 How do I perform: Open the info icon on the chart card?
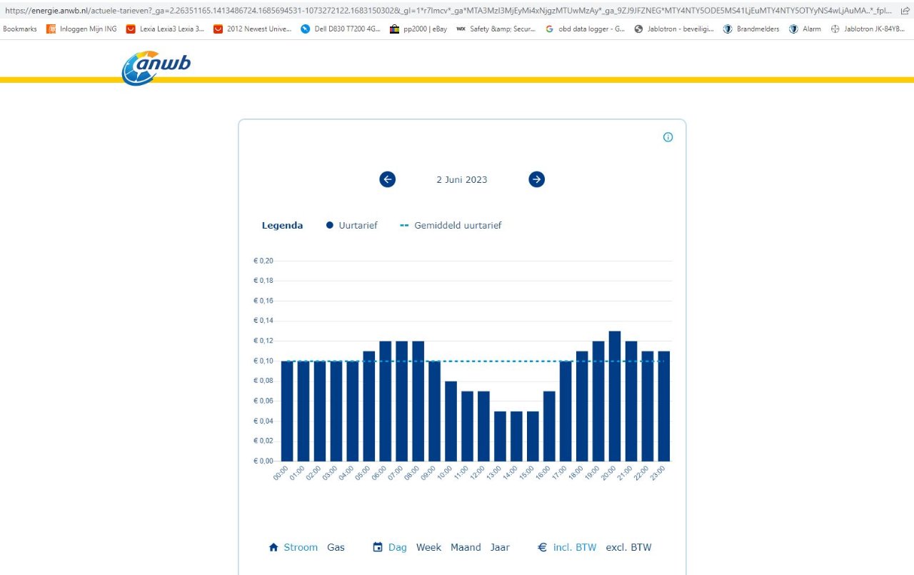coord(668,137)
